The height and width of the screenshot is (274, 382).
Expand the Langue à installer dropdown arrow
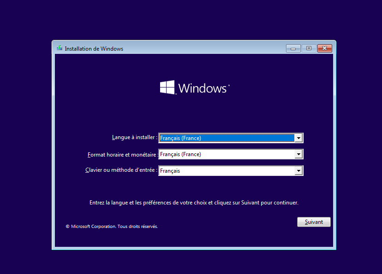(x=298, y=138)
